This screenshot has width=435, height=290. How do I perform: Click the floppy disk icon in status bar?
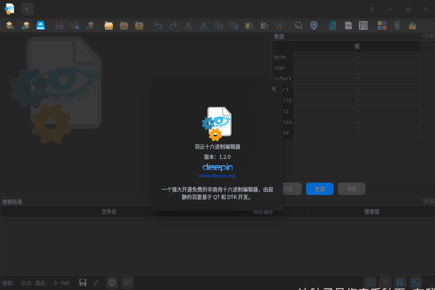tap(83, 283)
